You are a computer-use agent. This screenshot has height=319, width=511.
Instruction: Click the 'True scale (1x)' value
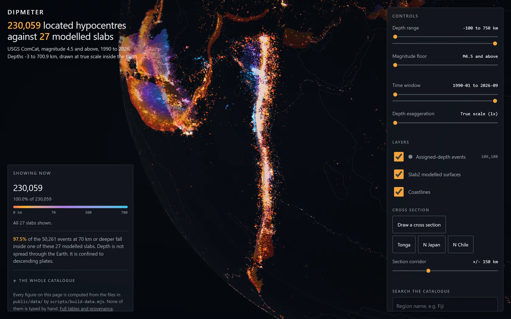point(479,114)
